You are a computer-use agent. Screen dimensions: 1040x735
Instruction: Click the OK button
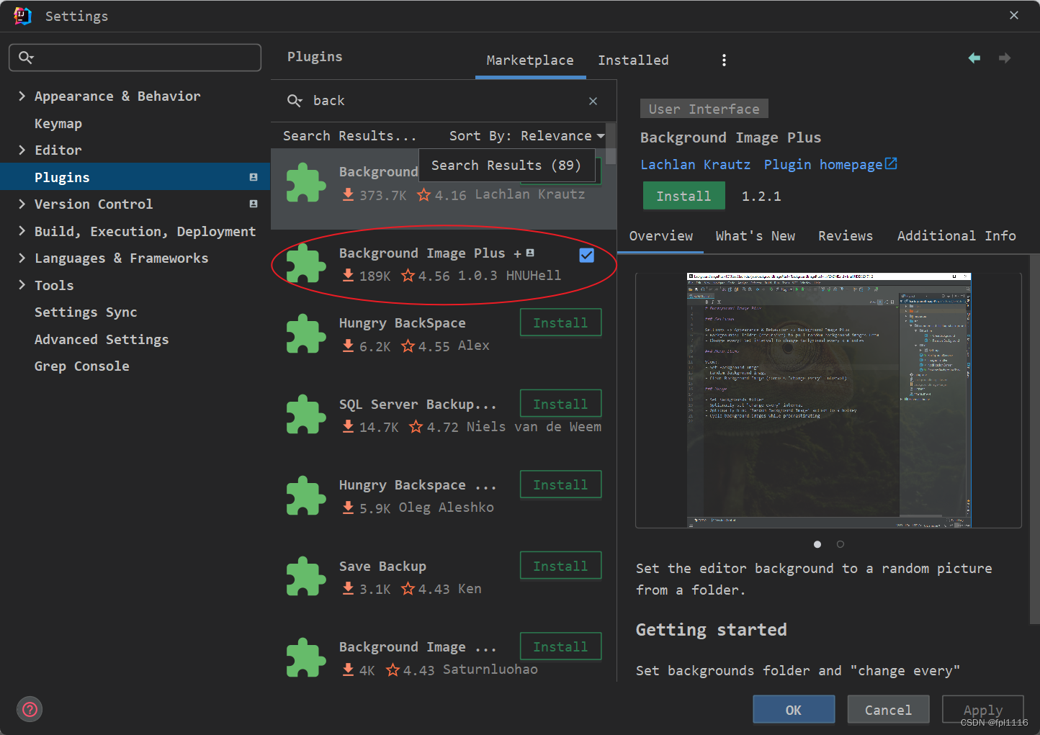click(794, 710)
